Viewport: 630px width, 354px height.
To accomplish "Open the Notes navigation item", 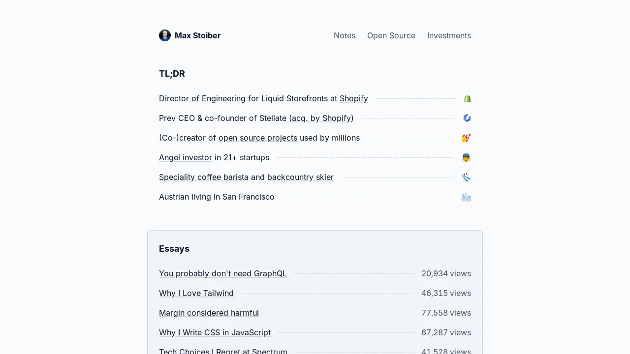I will (345, 35).
